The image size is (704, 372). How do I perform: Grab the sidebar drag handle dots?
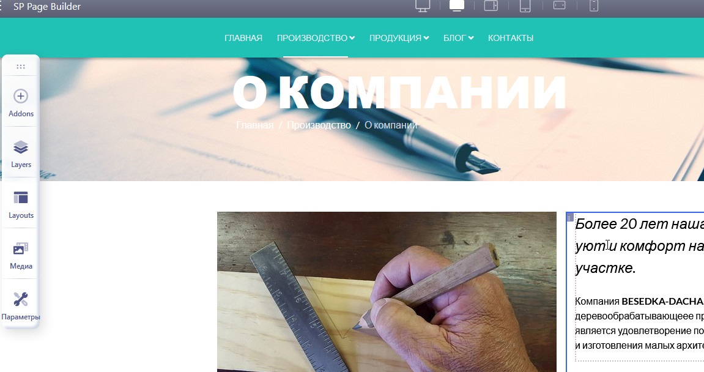[x=21, y=67]
